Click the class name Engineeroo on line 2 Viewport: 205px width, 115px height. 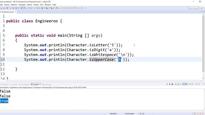(x=46, y=21)
